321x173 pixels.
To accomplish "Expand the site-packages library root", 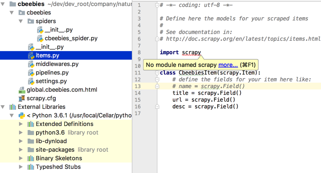I will 21,150.
